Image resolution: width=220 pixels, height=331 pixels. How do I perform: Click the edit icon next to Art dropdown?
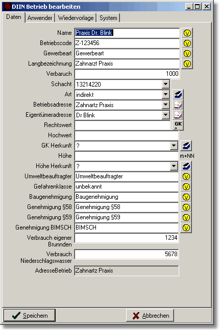178,94
